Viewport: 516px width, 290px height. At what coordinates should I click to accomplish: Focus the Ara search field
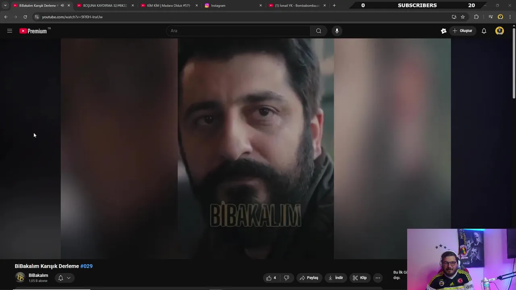[238, 31]
